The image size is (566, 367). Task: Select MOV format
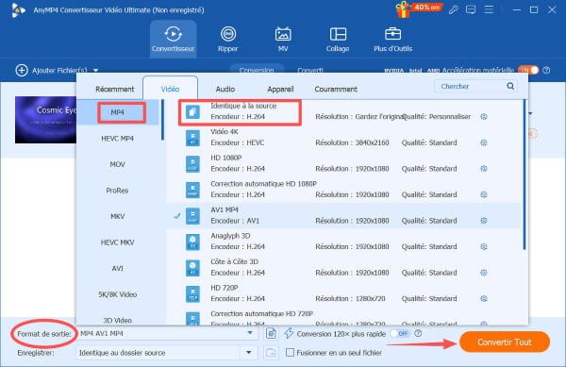118,164
